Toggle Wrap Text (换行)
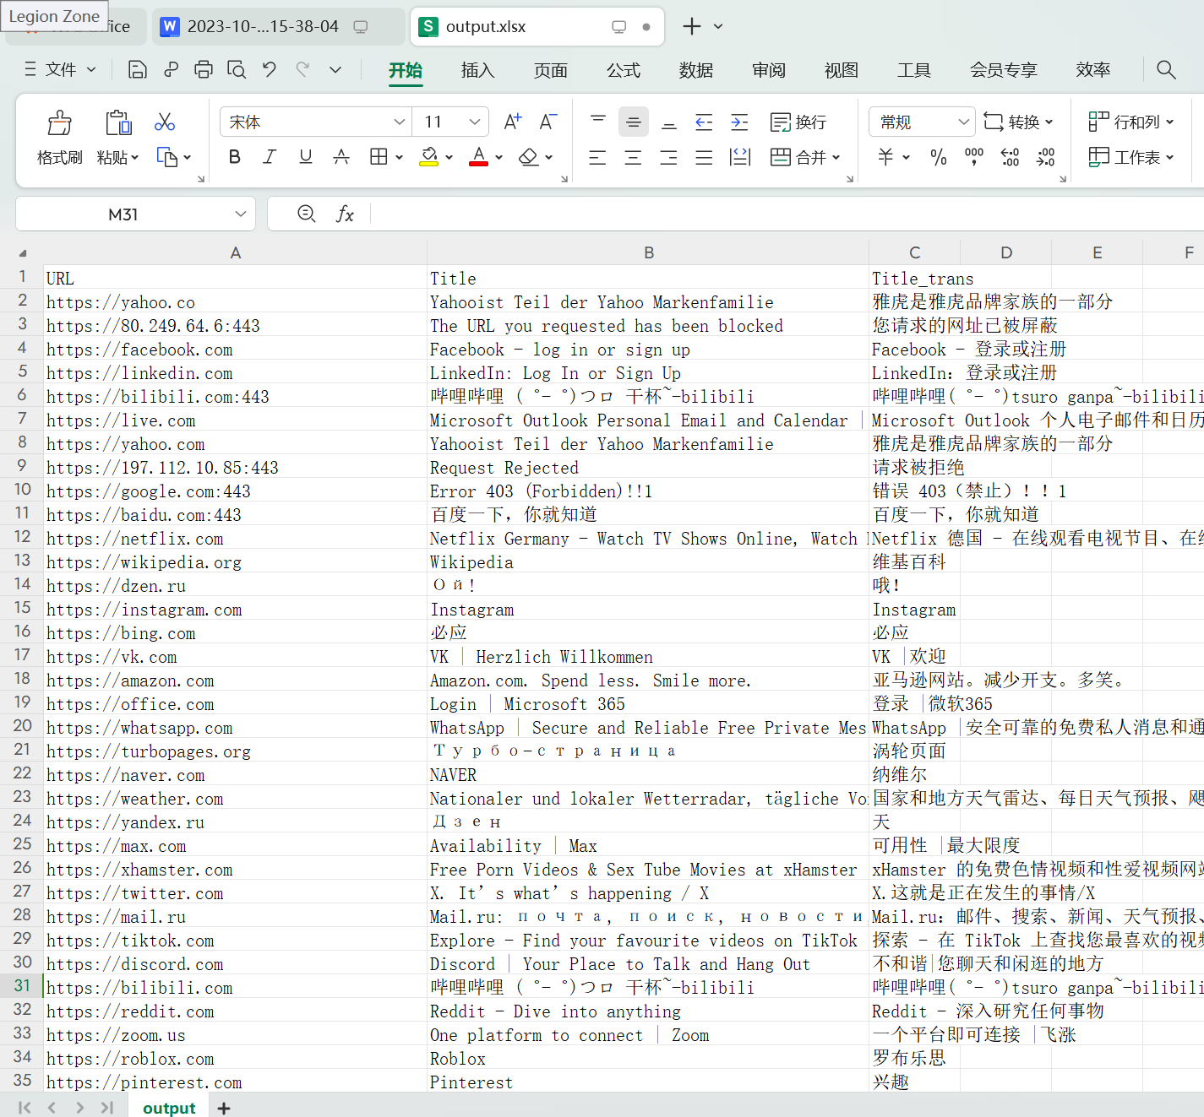Screen dimensions: 1204x1117 [798, 122]
